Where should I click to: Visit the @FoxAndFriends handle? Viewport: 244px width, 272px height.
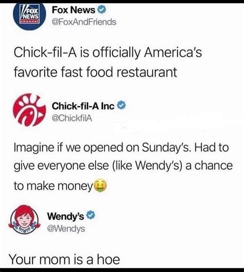(84, 22)
